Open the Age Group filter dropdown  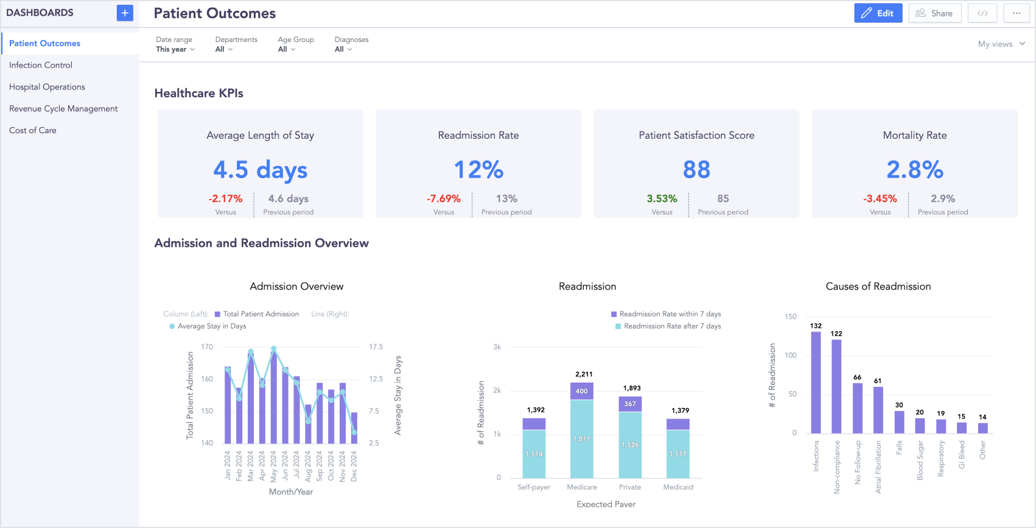click(x=287, y=49)
